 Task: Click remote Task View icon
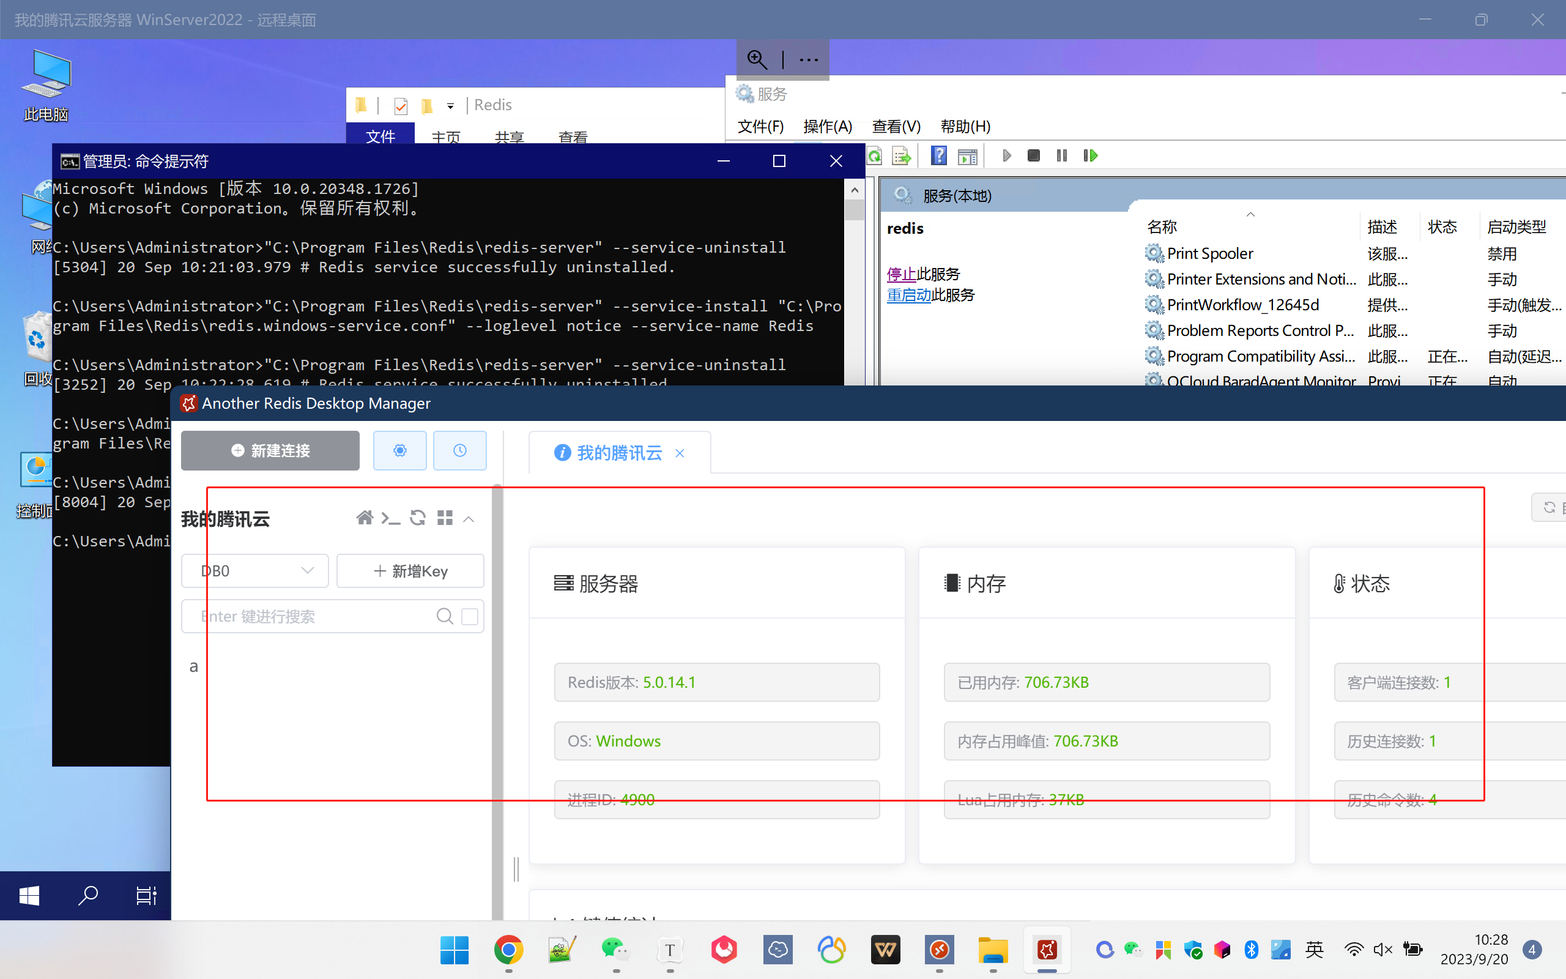pos(146,896)
